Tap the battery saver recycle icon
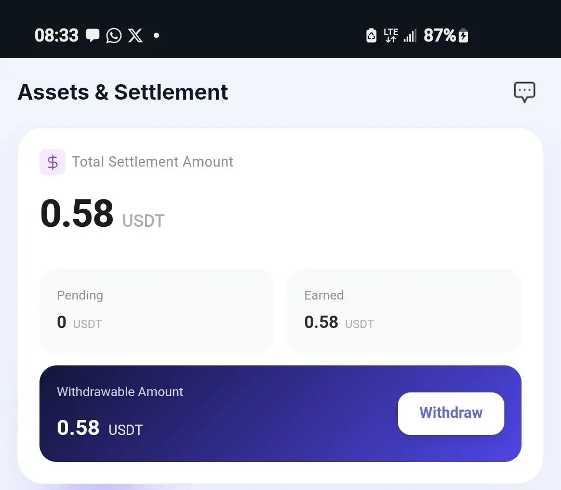Viewport: 561px width, 490px height. (x=371, y=35)
